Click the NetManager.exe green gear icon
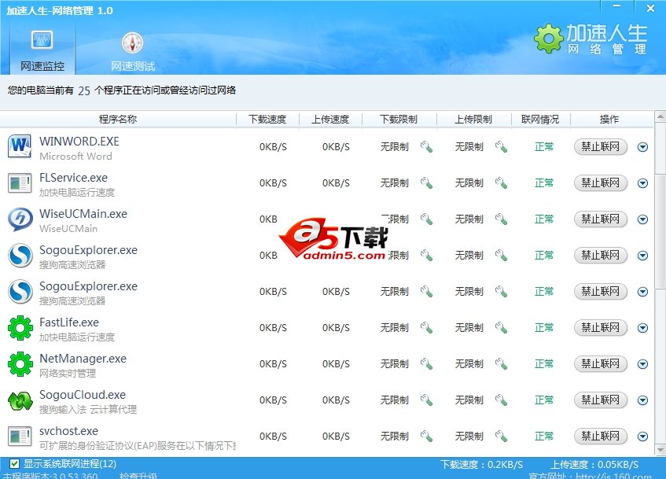Image resolution: width=666 pixels, height=479 pixels. pos(20,364)
